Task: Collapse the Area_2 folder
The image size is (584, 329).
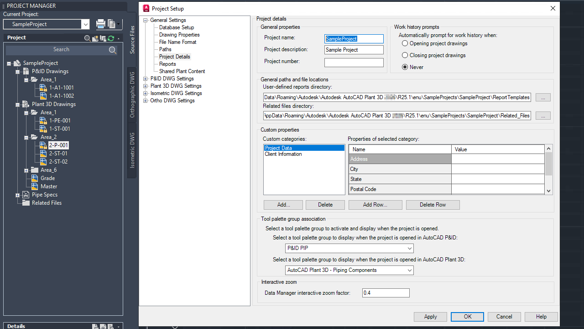Action: tap(26, 137)
